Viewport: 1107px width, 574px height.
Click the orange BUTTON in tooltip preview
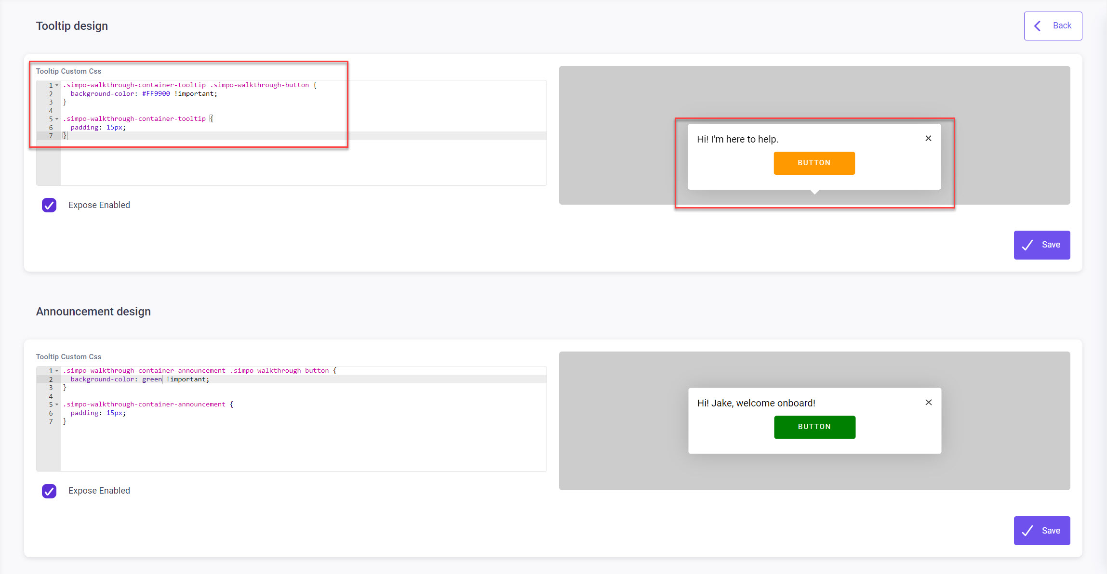point(814,163)
